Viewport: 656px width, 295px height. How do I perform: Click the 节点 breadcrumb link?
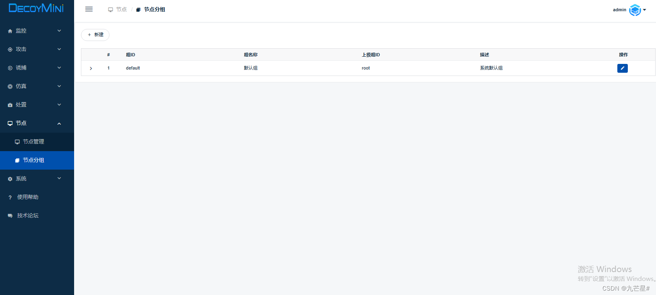pos(121,9)
